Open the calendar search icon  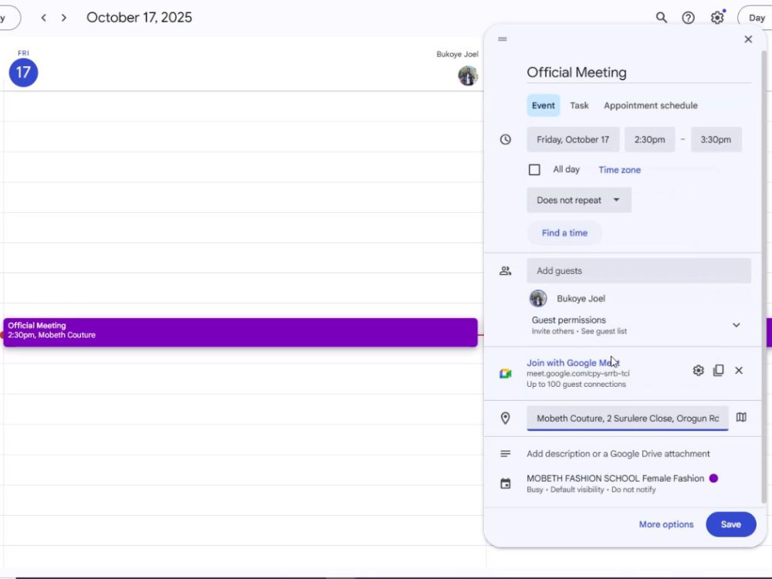click(662, 18)
